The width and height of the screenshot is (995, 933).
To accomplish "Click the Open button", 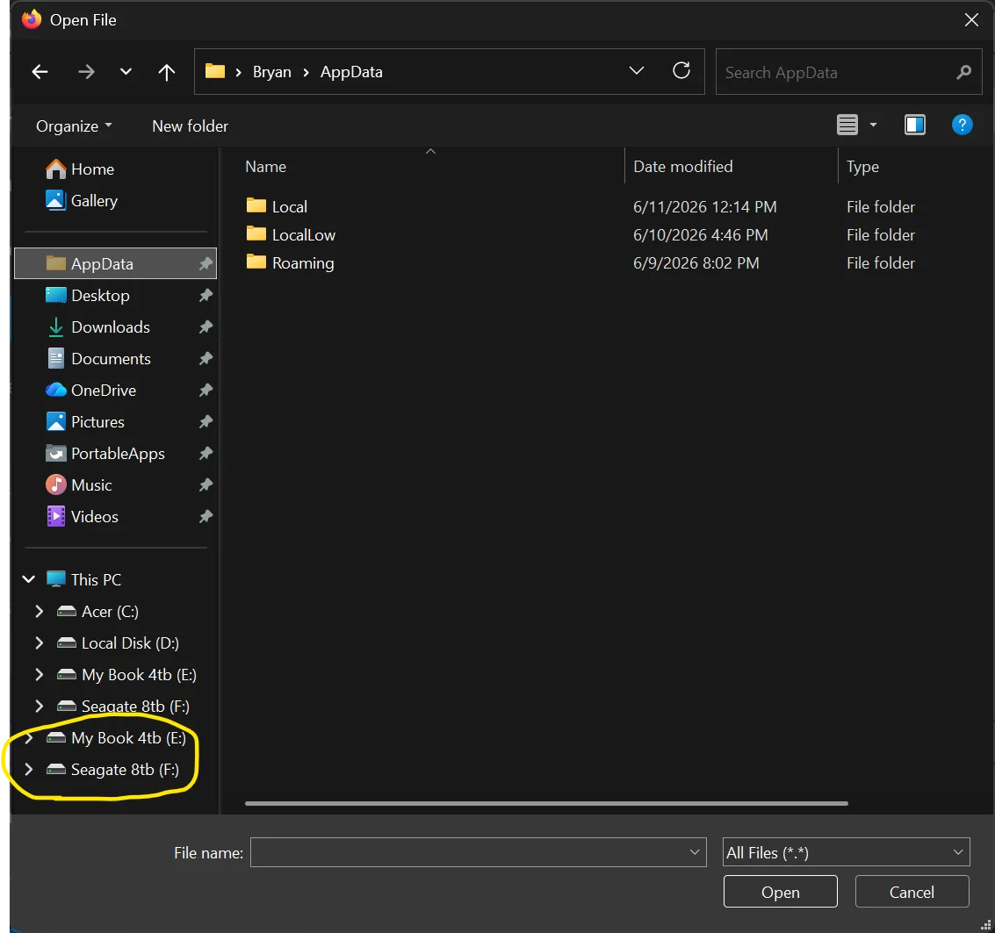I will point(780,892).
